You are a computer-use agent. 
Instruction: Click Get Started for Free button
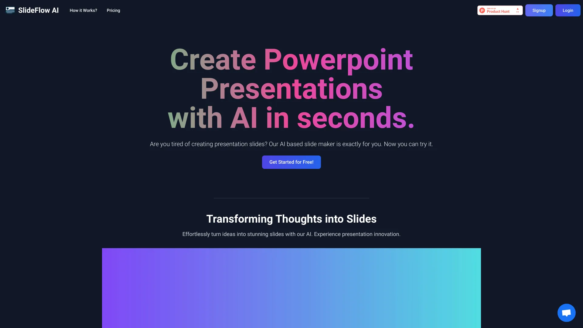coord(291,162)
